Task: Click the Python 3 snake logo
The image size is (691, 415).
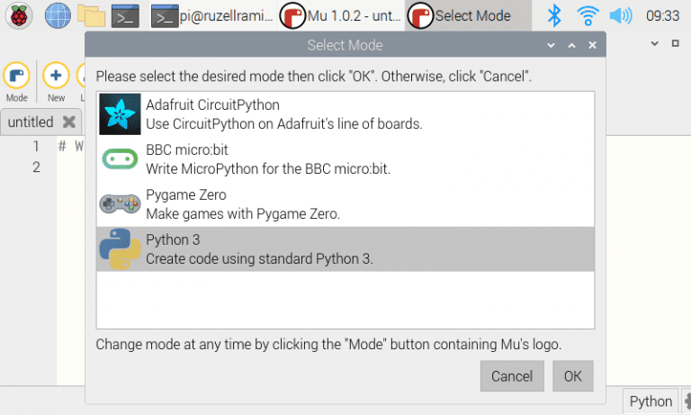Action: [x=120, y=249]
